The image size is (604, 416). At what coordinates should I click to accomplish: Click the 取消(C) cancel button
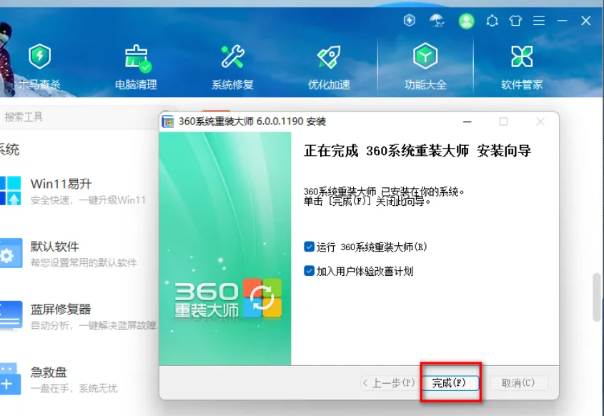pyautogui.click(x=518, y=383)
